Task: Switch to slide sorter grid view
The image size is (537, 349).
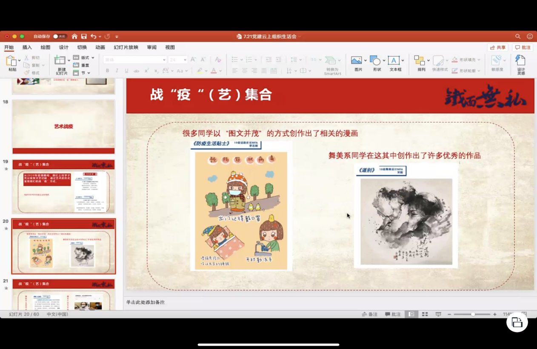Action: (425, 314)
